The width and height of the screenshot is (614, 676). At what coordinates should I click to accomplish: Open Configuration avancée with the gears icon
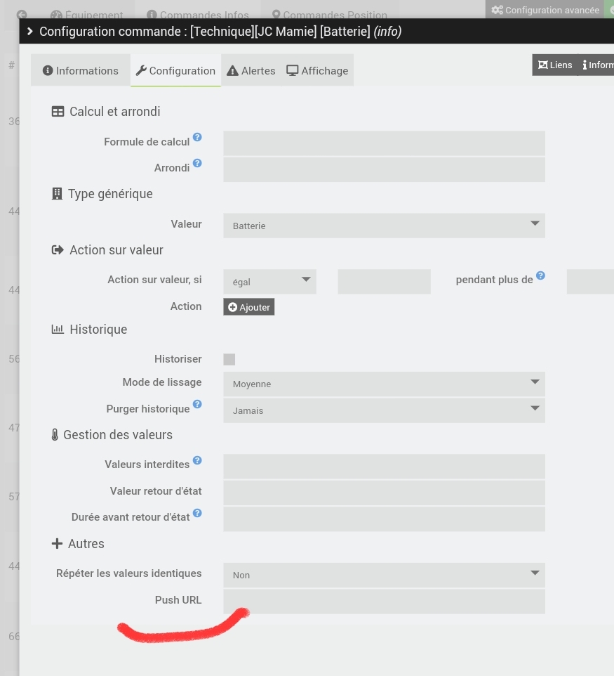pyautogui.click(x=545, y=10)
